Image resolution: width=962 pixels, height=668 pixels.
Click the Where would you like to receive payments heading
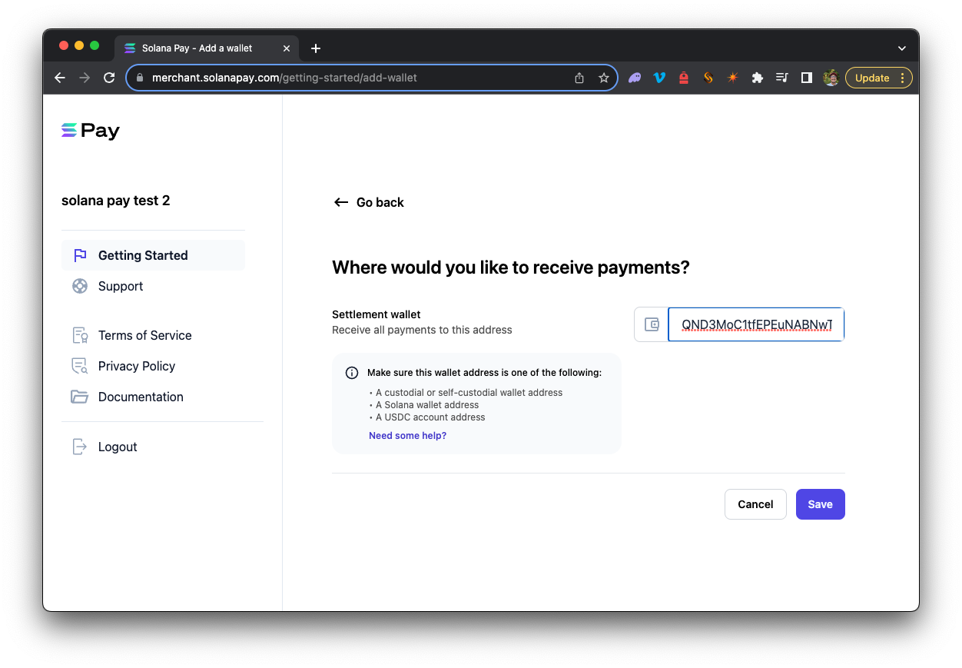511,268
